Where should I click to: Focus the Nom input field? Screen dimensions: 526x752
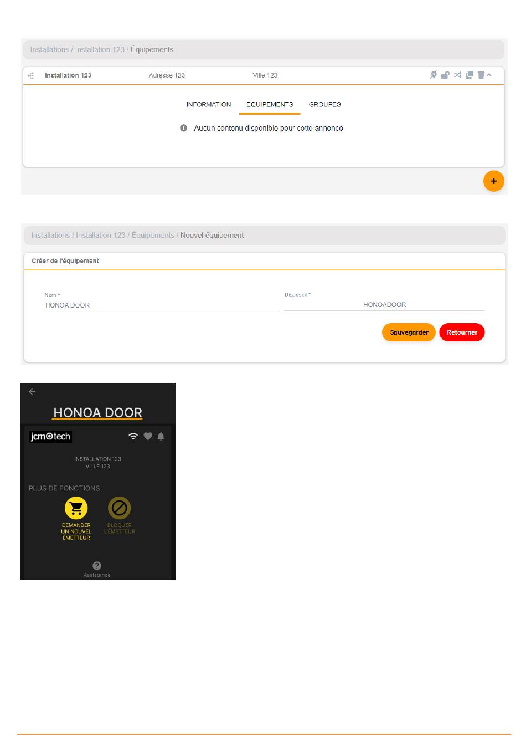[162, 305]
